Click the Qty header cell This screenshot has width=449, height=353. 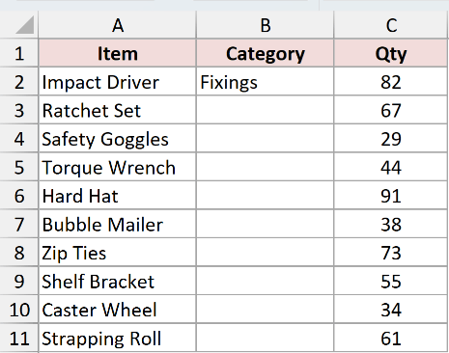[x=391, y=53]
